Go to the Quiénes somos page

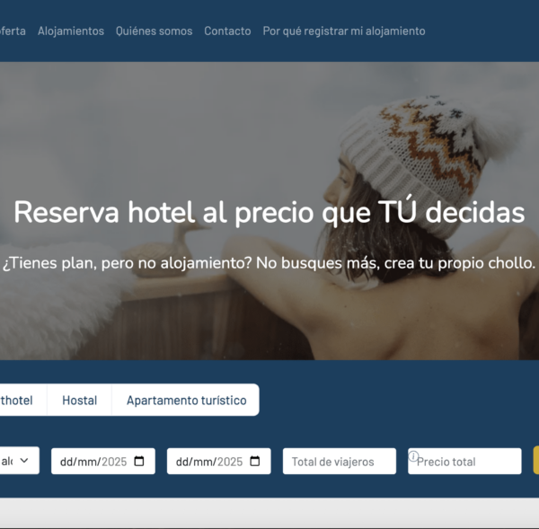154,31
